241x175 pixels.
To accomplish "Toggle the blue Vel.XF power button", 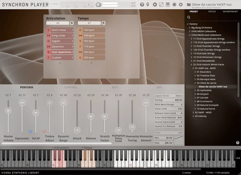I will tap(30, 131).
